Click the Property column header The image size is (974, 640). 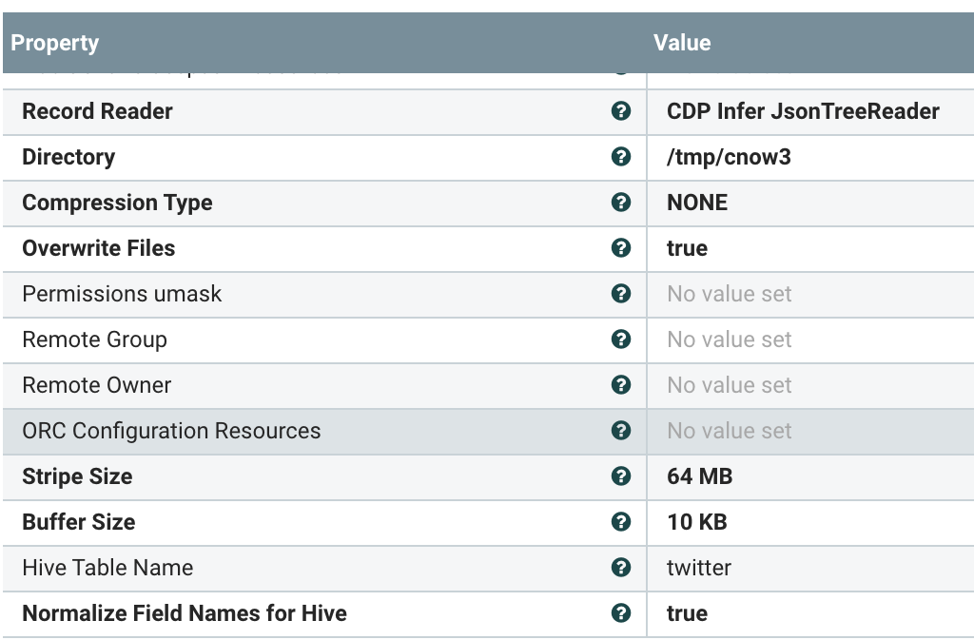pos(55,43)
